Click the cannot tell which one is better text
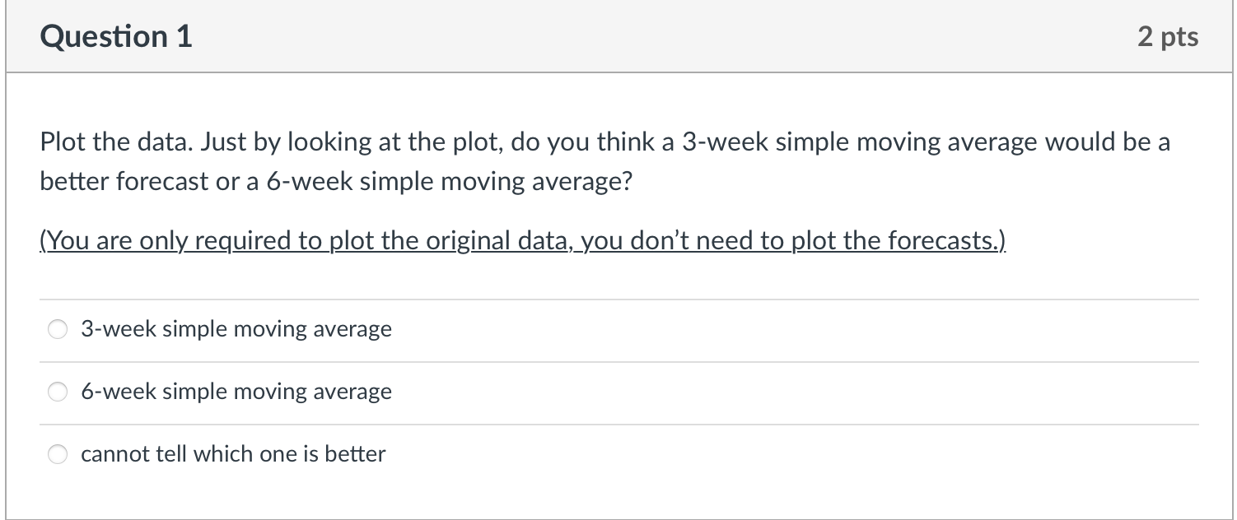 (x=233, y=453)
